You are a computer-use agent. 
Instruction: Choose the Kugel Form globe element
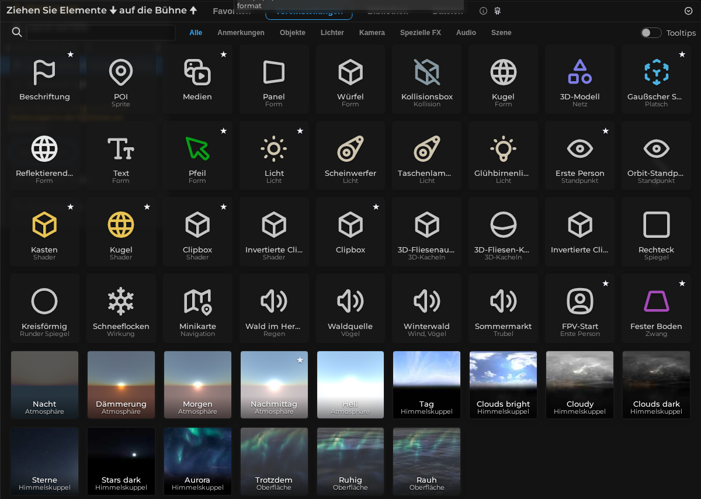[x=504, y=79]
